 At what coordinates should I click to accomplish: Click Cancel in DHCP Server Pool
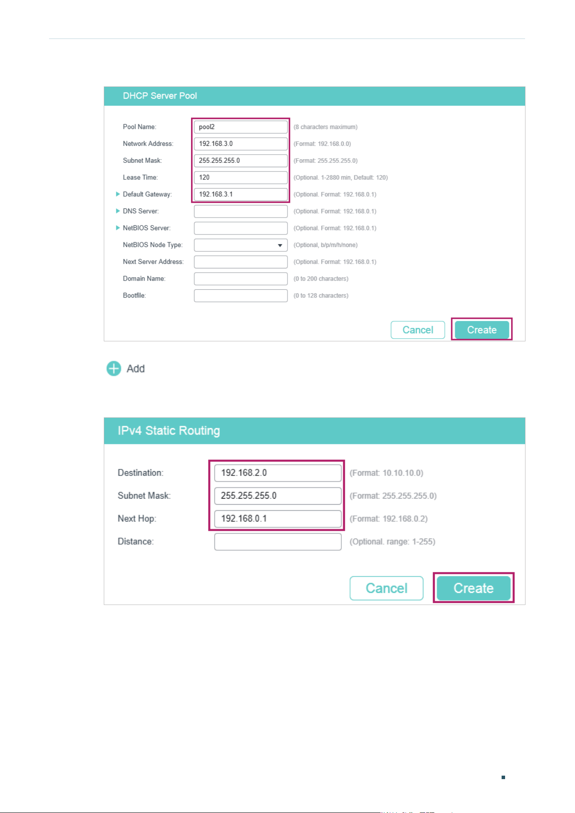click(x=418, y=330)
